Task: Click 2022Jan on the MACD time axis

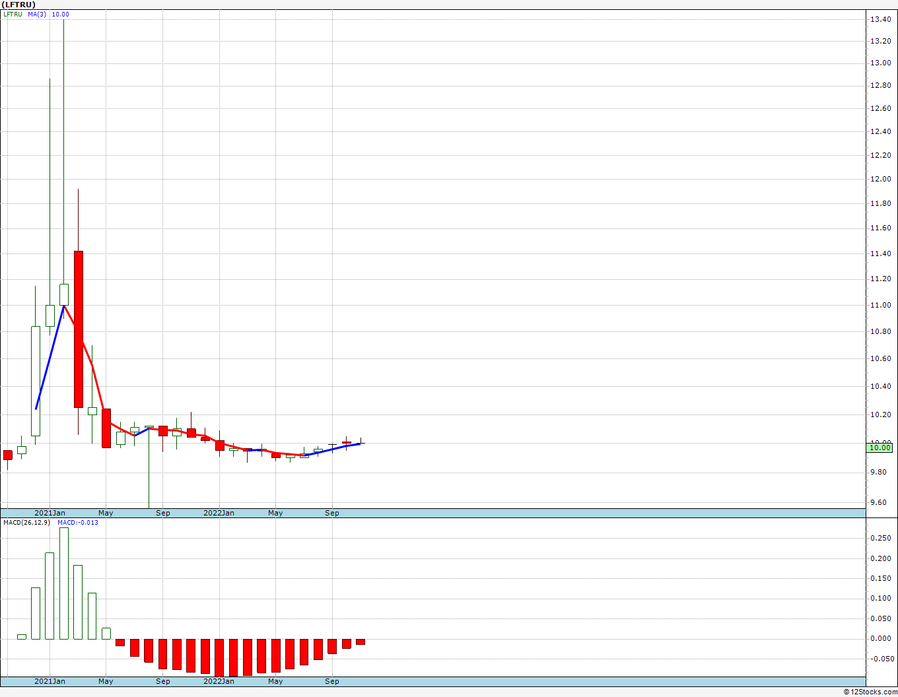Action: pyautogui.click(x=219, y=681)
